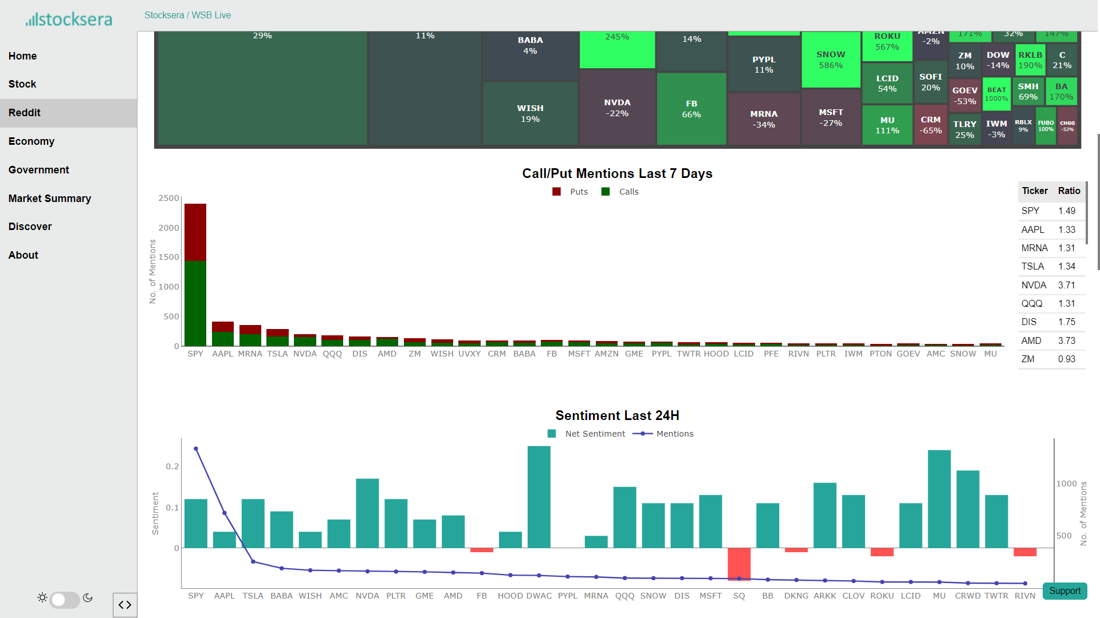Expand the Government sidebar menu
Viewport: 1100px width, 618px height.
tap(38, 170)
